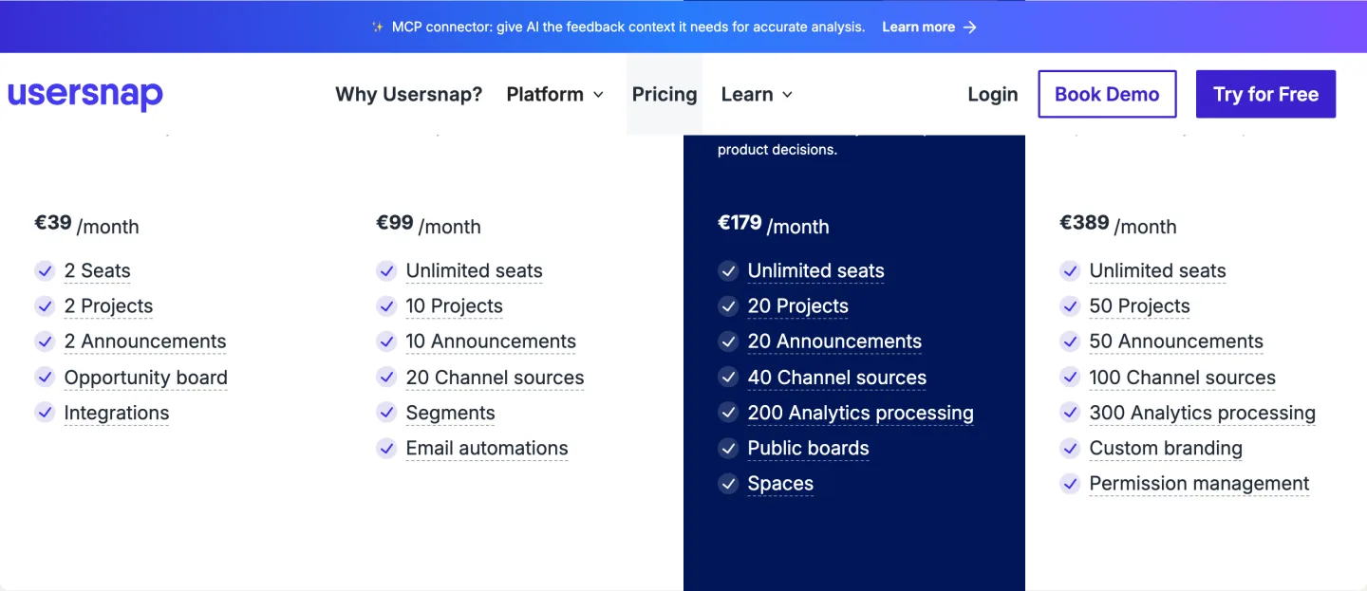Viewport: 1367px width, 591px height.
Task: Click the €39 /month price
Action: (86, 225)
